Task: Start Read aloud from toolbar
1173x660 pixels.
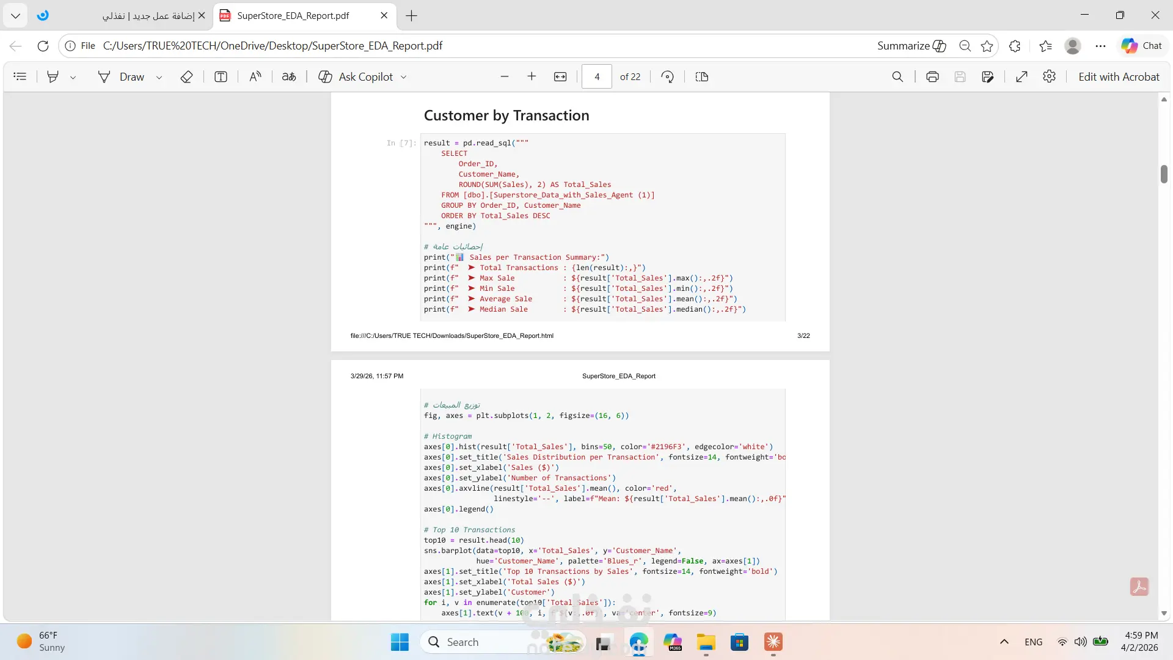Action: pos(255,76)
